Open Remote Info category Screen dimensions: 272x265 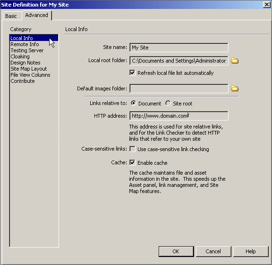25,44
